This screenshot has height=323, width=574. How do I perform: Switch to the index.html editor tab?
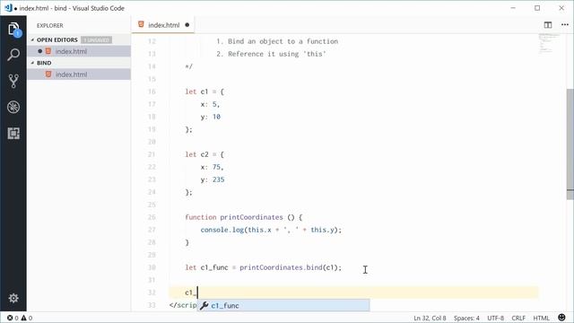click(163, 25)
